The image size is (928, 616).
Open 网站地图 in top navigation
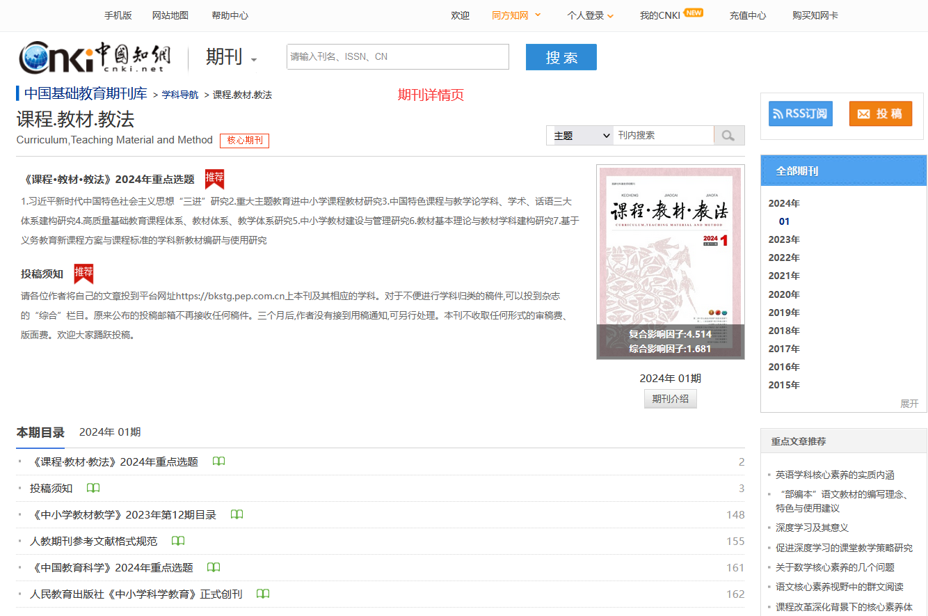coord(170,15)
